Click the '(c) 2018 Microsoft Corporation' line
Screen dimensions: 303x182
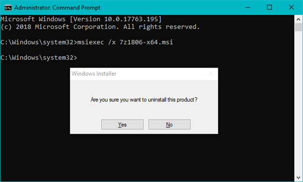coord(100,27)
